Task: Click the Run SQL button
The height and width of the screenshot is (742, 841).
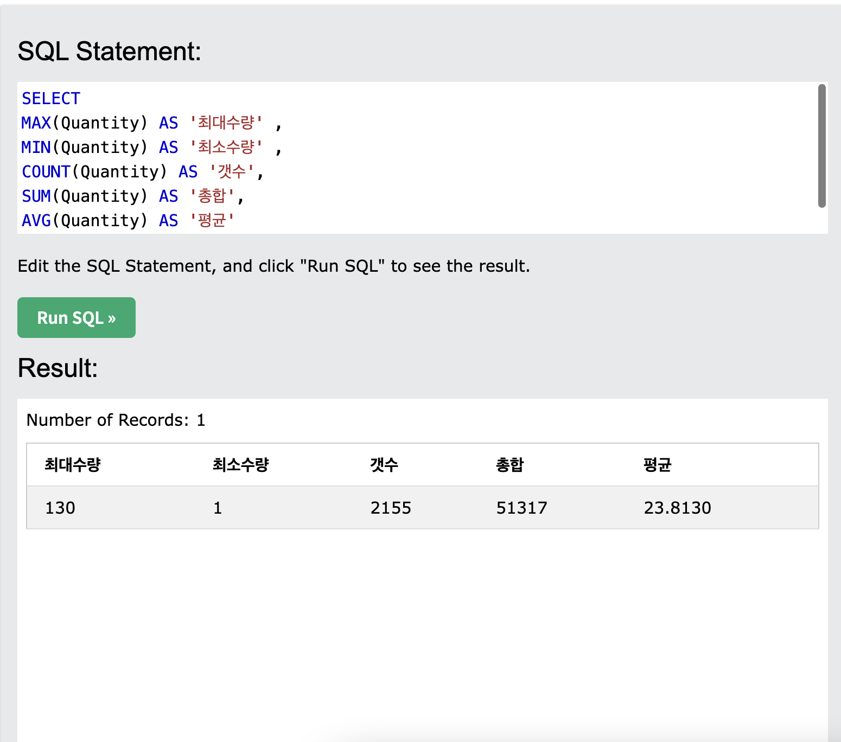Action: pos(77,317)
